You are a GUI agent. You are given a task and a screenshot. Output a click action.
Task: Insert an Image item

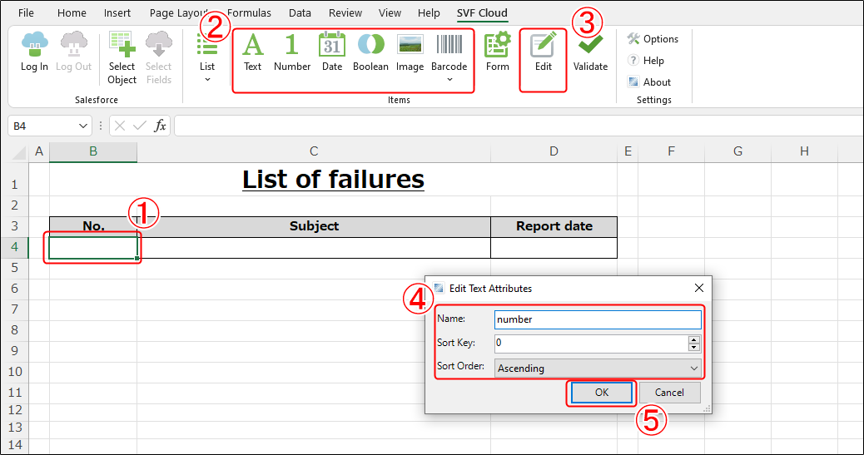[x=410, y=52]
